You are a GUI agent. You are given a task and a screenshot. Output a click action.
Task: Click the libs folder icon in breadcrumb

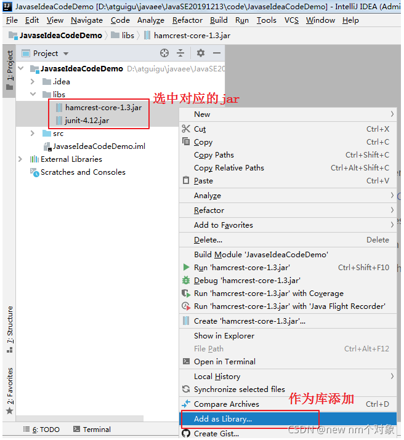pyautogui.click(x=115, y=35)
